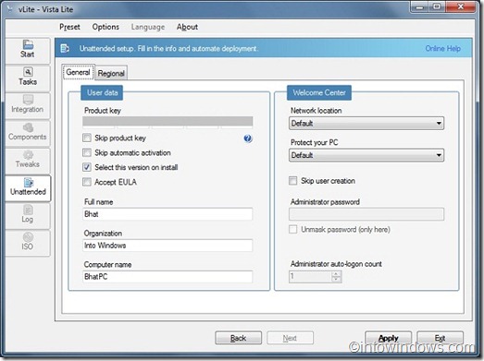Click the Next button
This screenshot has width=484, height=361.
pos(290,338)
